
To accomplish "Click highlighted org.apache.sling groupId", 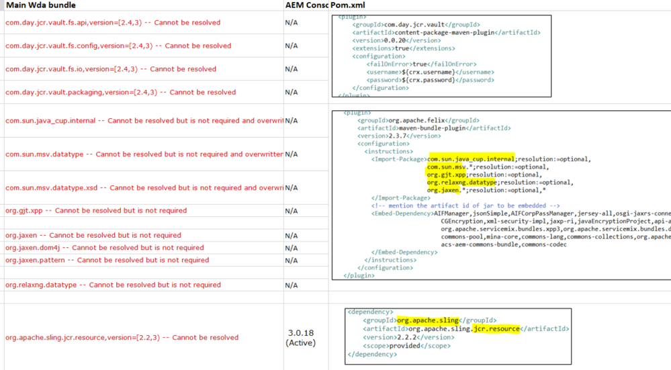I will (428, 320).
